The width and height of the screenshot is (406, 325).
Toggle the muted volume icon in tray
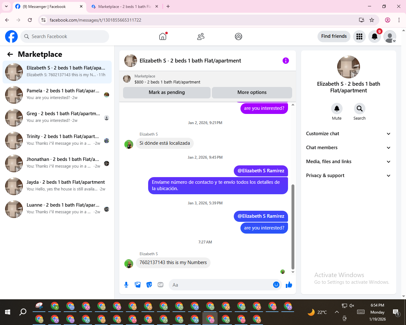click(x=352, y=306)
